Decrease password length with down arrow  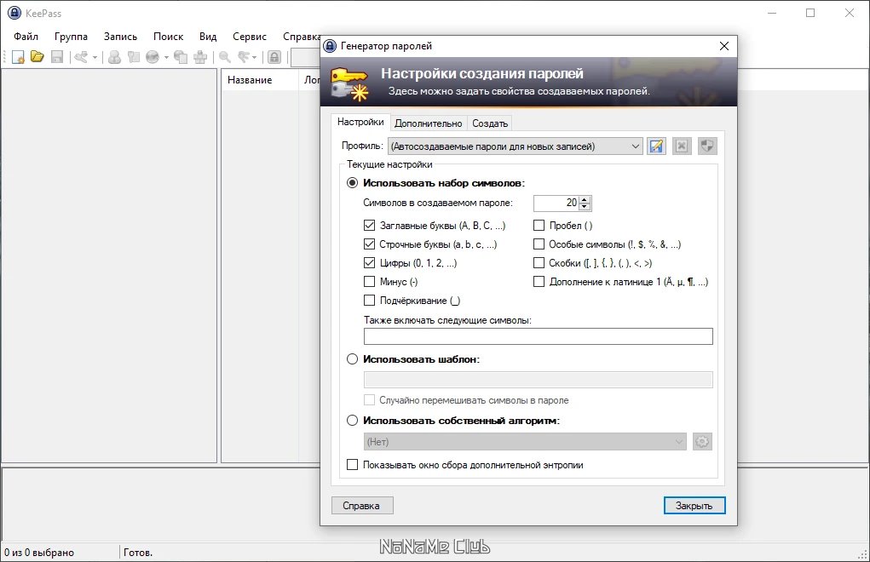tap(585, 207)
